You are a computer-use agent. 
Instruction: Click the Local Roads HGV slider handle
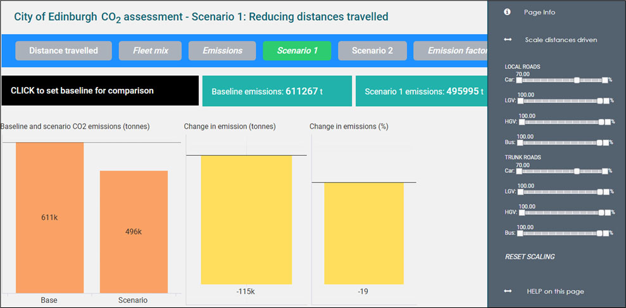click(x=601, y=122)
